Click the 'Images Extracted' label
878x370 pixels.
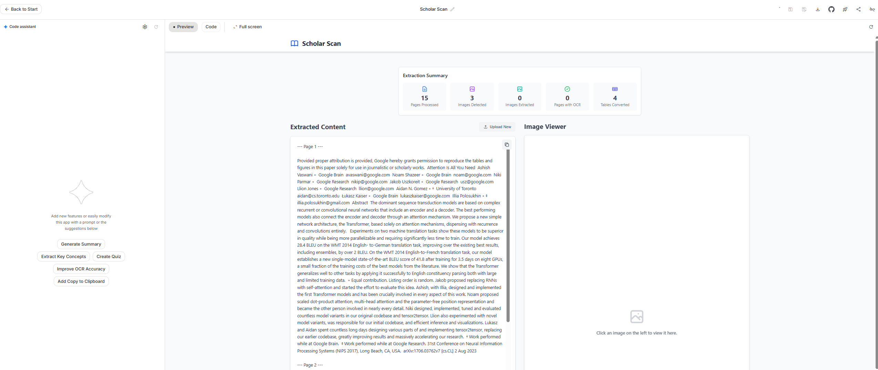pos(520,105)
